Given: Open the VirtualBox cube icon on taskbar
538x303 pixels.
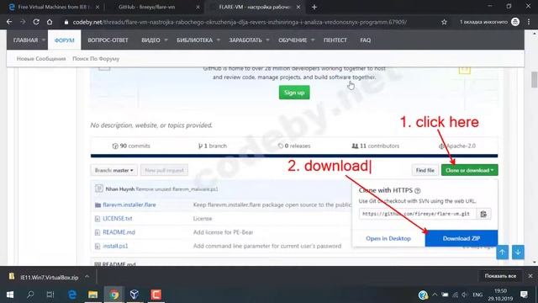Looking at the screenshot, I should [134, 295].
